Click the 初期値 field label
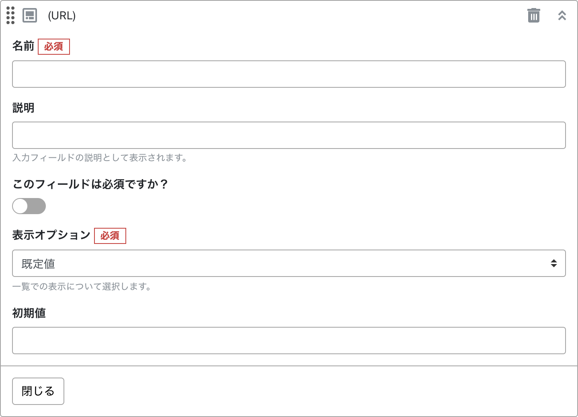This screenshot has height=417, width=578. point(29,313)
